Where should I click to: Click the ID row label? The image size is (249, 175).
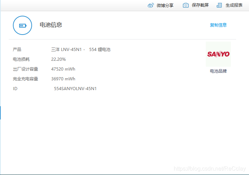[15, 88]
